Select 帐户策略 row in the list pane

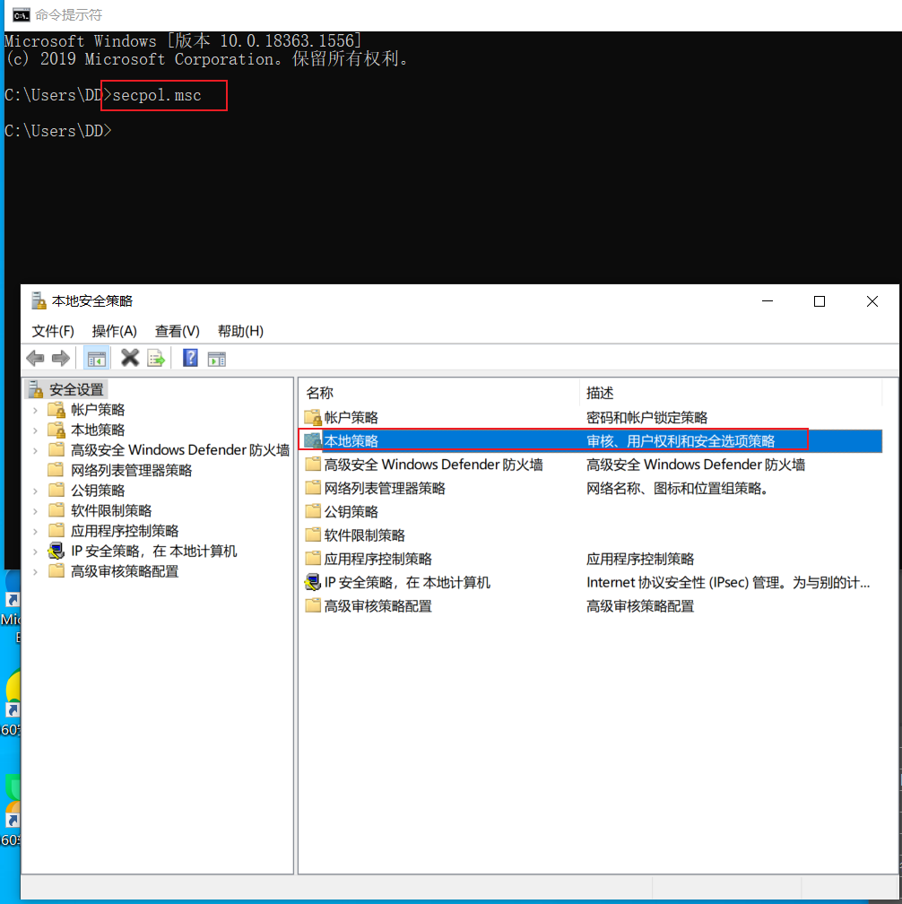(x=592, y=417)
